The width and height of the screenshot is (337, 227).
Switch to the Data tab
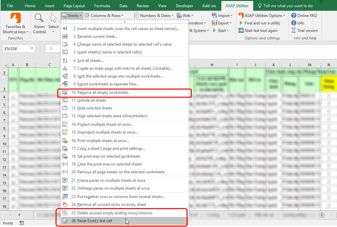123,6
